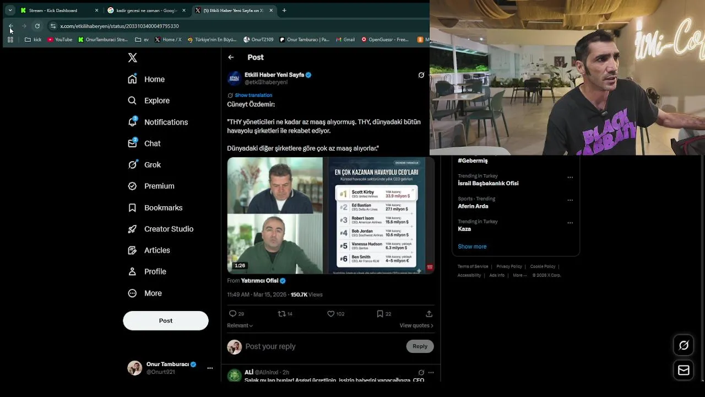Close the Kick Dashboard tab

pyautogui.click(x=96, y=10)
